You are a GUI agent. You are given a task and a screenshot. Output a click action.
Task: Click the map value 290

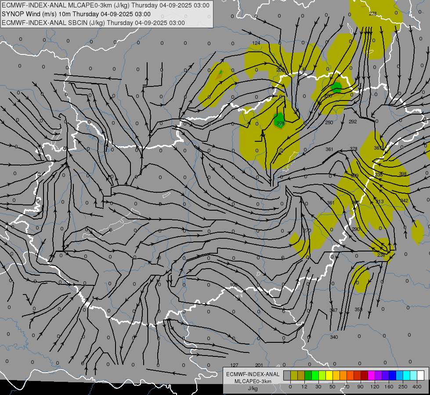356,229
